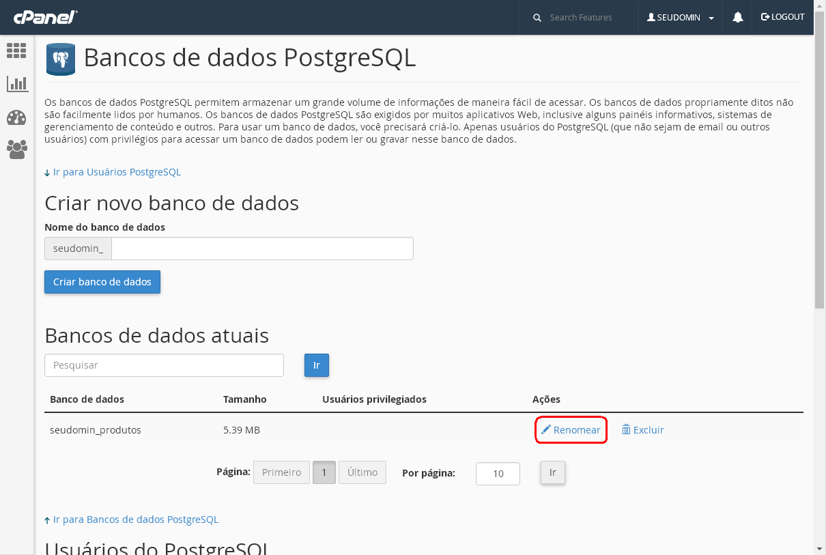Go to the Primeiro page button
The height and width of the screenshot is (555, 826).
281,472
